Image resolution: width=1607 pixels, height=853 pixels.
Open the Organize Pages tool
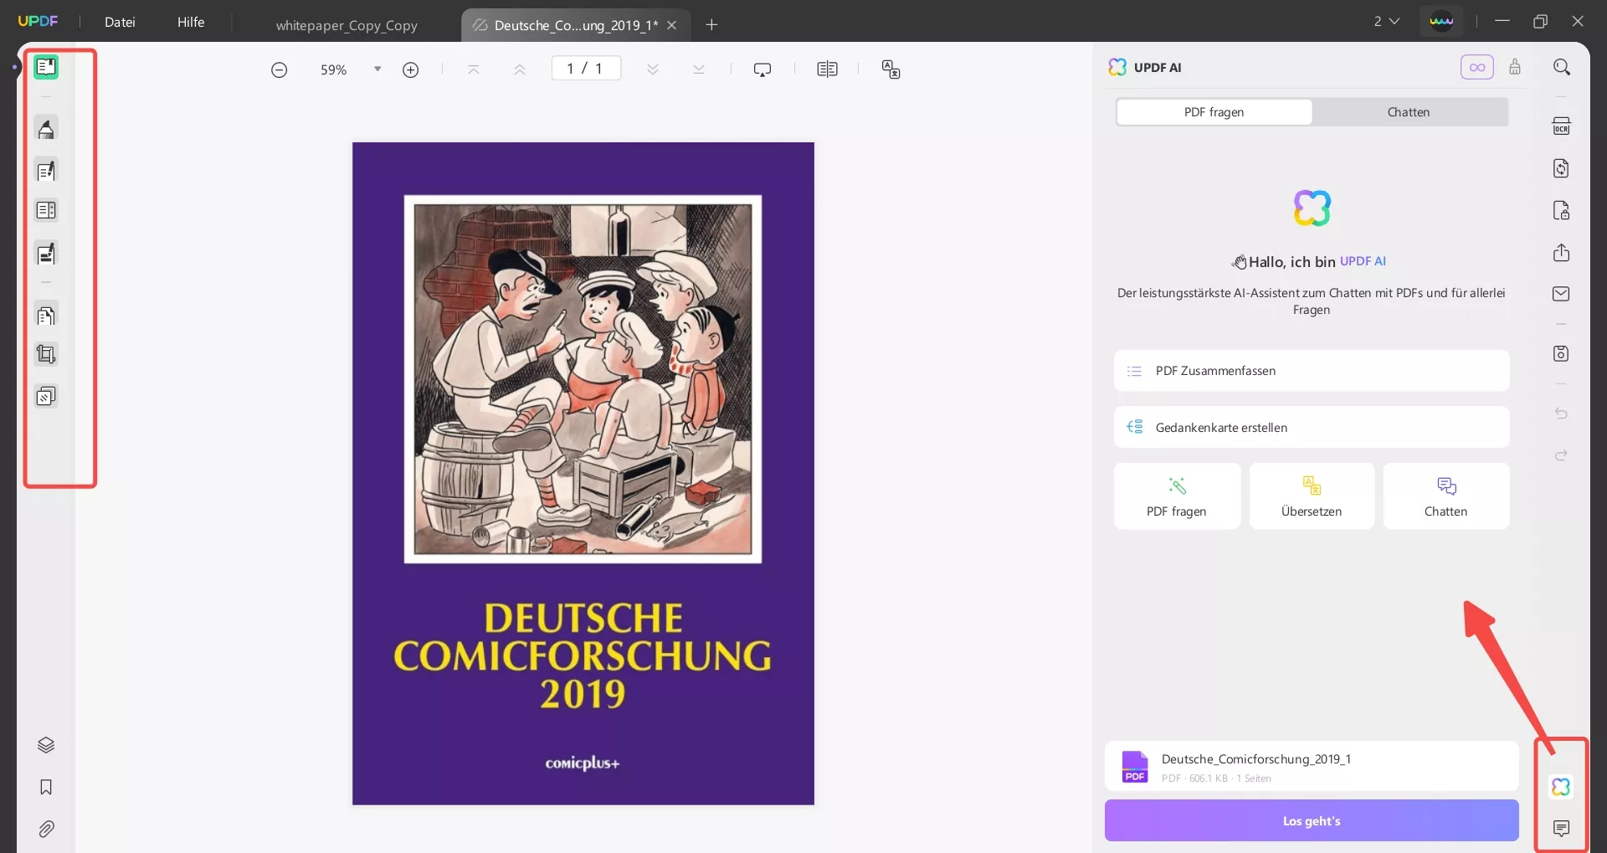tap(46, 316)
